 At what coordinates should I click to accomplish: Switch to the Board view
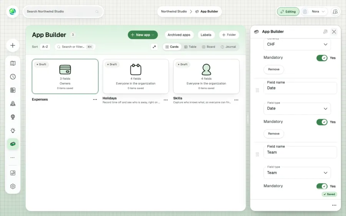[x=208, y=47]
